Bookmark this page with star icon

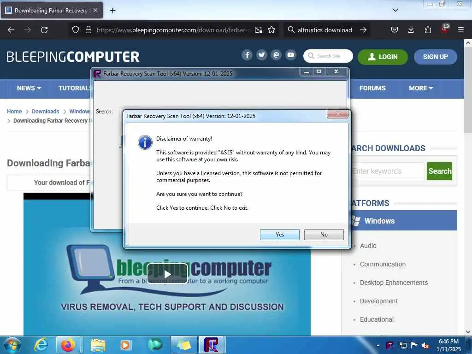pyautogui.click(x=271, y=30)
